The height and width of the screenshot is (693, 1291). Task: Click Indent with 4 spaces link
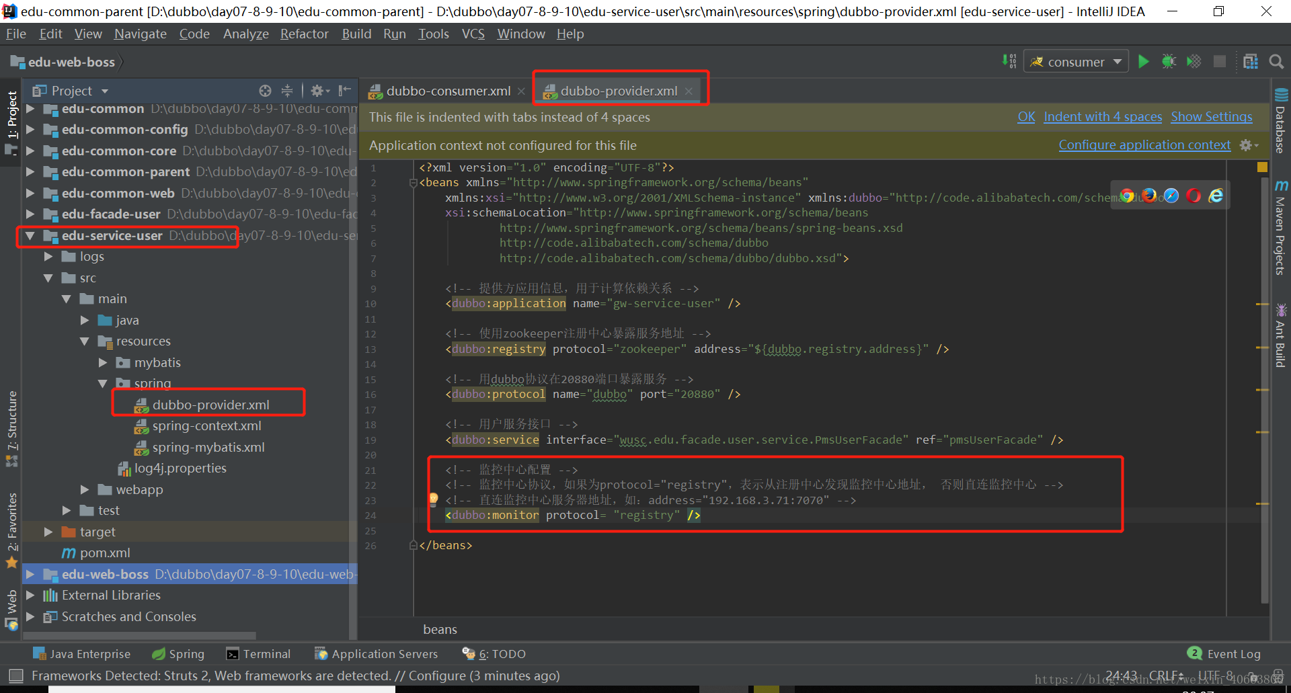click(1103, 117)
